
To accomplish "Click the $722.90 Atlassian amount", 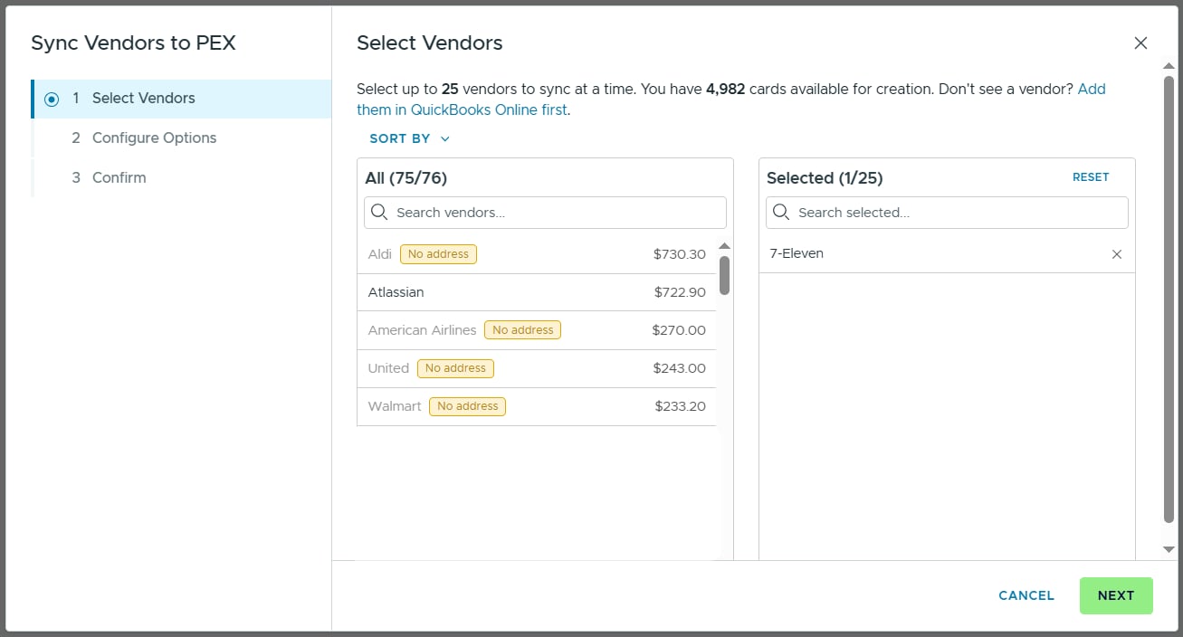I will (x=680, y=292).
